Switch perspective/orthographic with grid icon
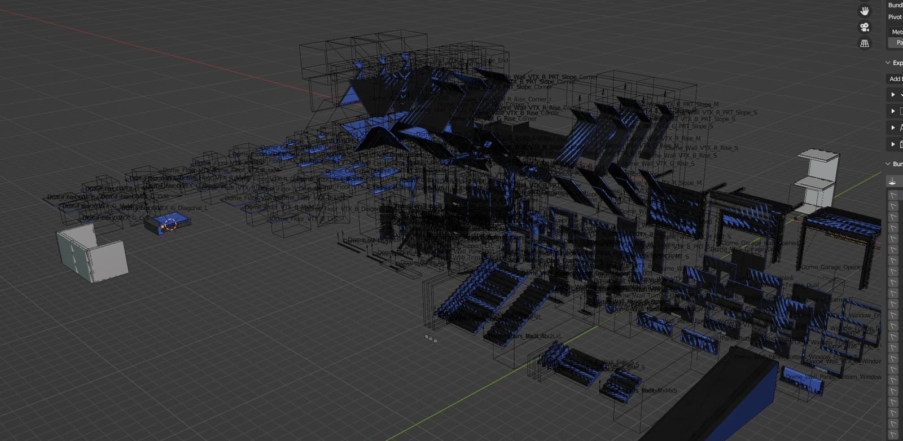 pos(864,43)
